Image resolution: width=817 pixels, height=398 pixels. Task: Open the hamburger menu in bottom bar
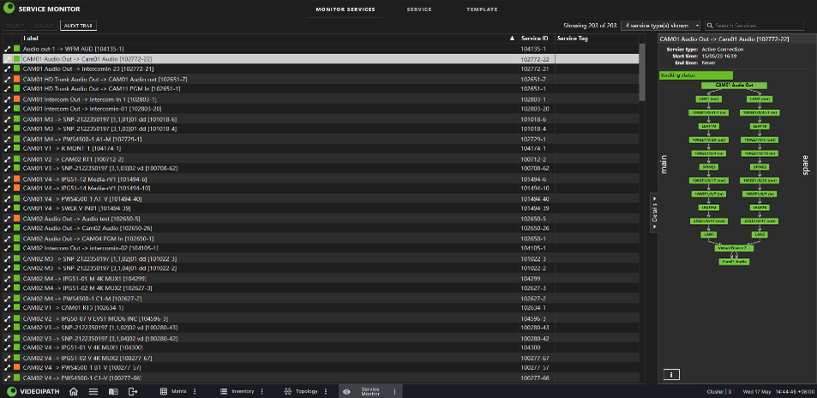pyautogui.click(x=93, y=391)
